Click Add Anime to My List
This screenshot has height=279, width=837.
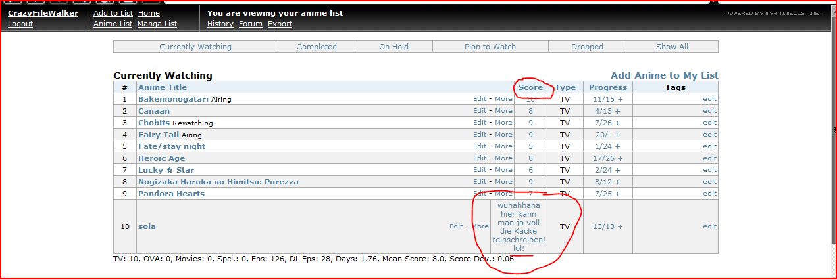pos(664,75)
